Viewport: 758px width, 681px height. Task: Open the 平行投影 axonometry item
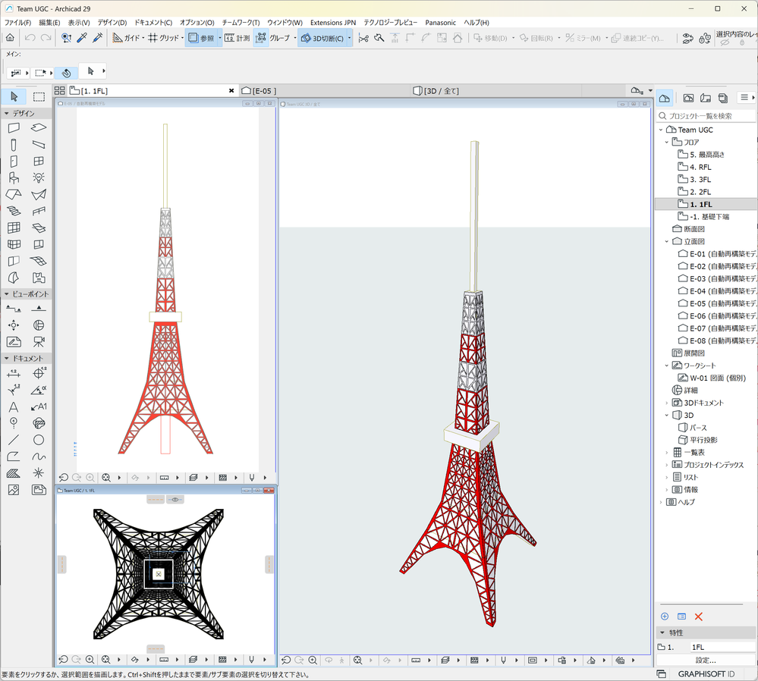click(x=698, y=440)
